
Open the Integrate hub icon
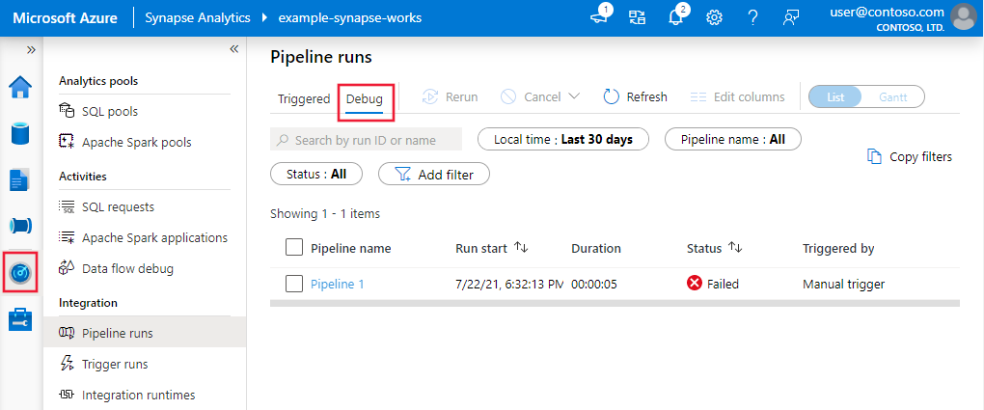pyautogui.click(x=20, y=226)
